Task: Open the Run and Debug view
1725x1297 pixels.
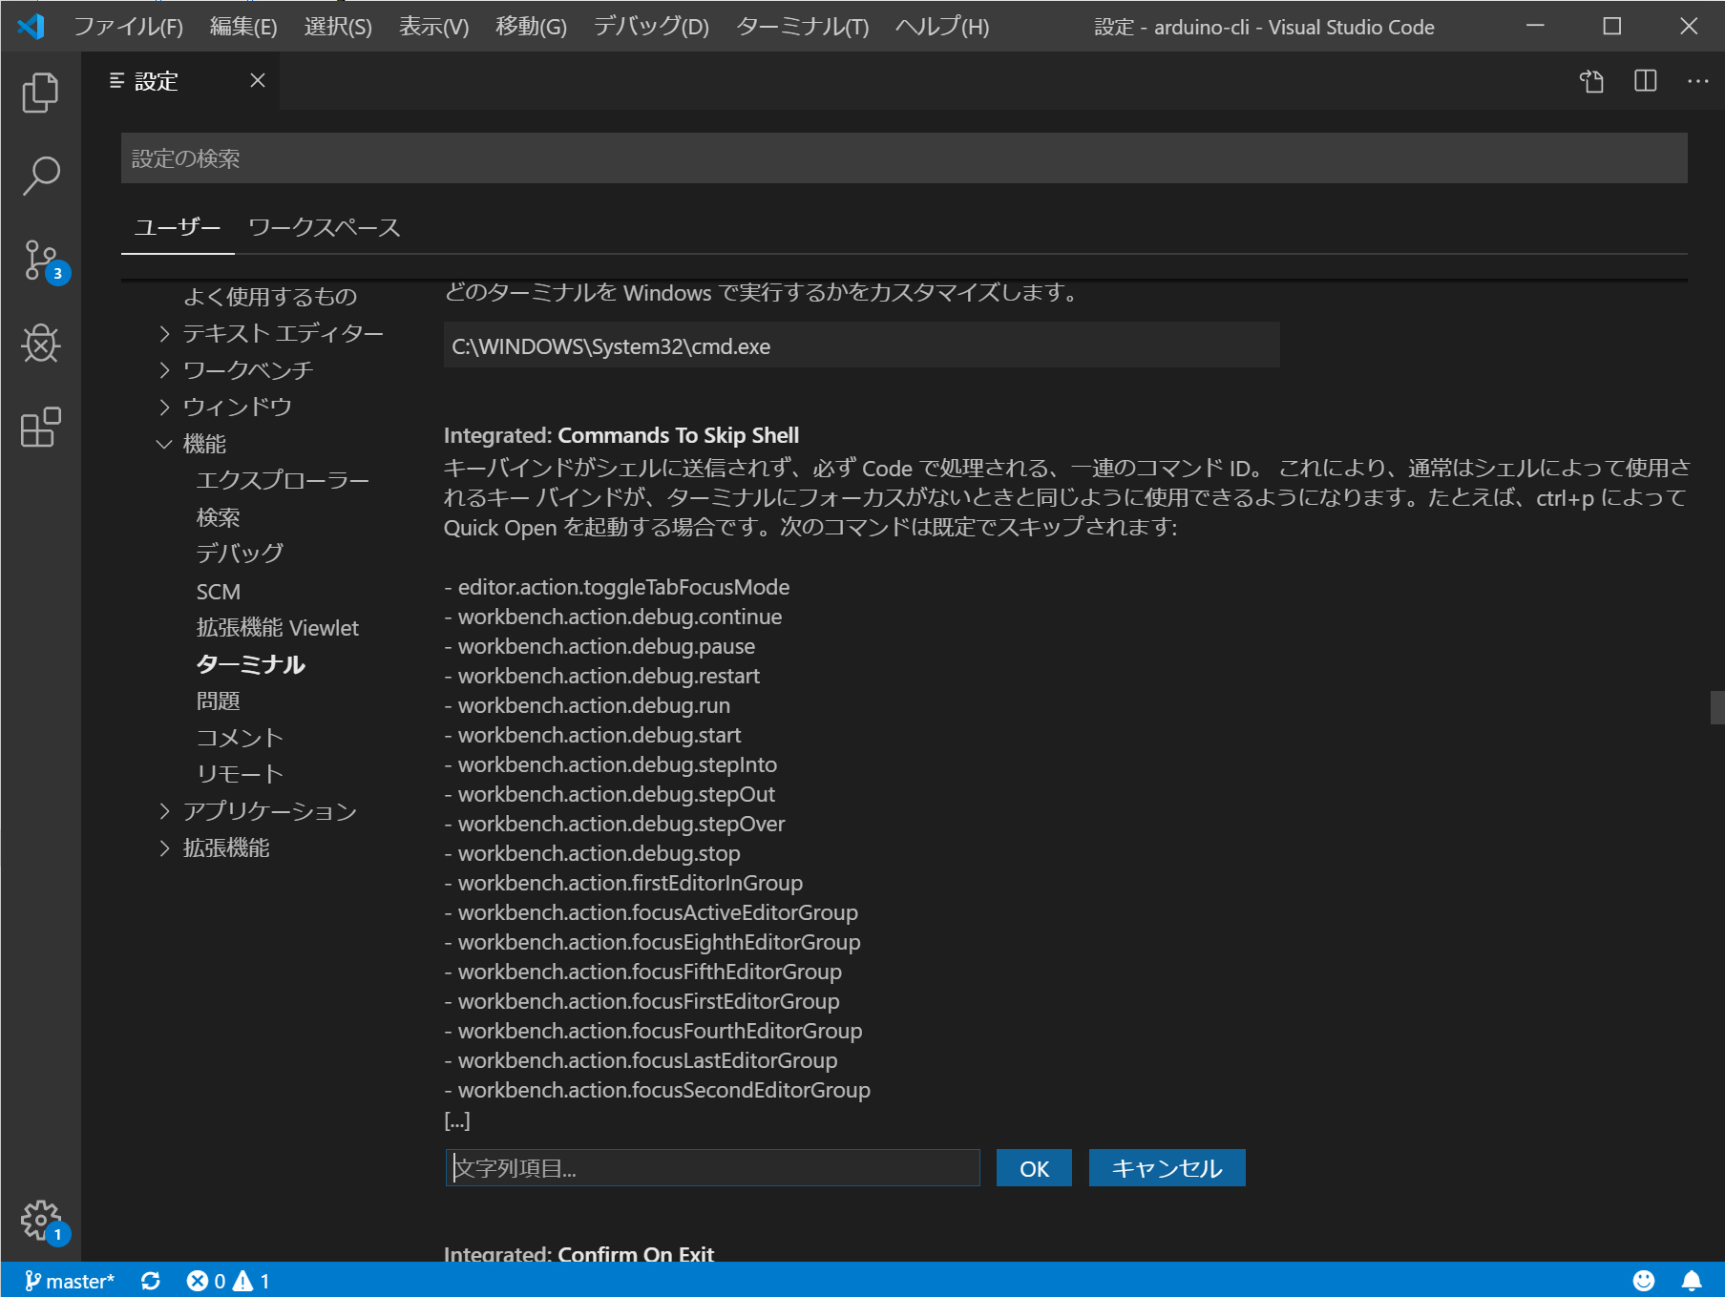Action: tap(40, 344)
